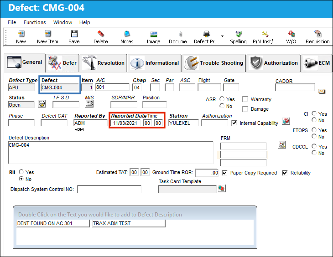Go to the Authorization tab
The height and width of the screenshot is (257, 333).
[274, 63]
